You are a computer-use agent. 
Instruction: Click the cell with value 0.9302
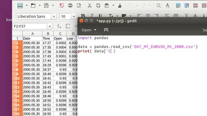coord(60,43)
